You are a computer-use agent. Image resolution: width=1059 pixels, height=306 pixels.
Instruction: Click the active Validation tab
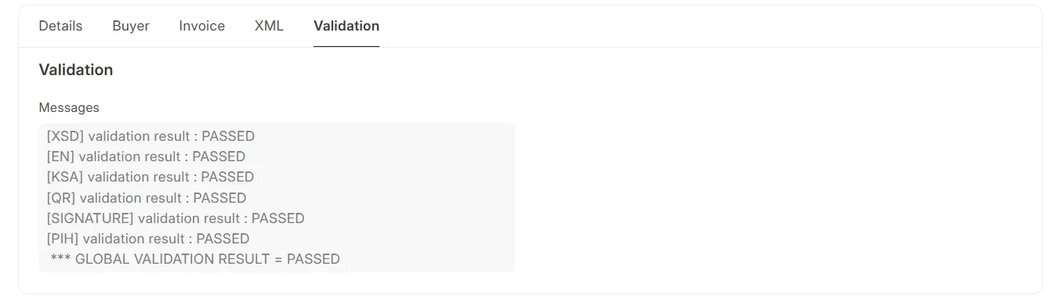(346, 26)
